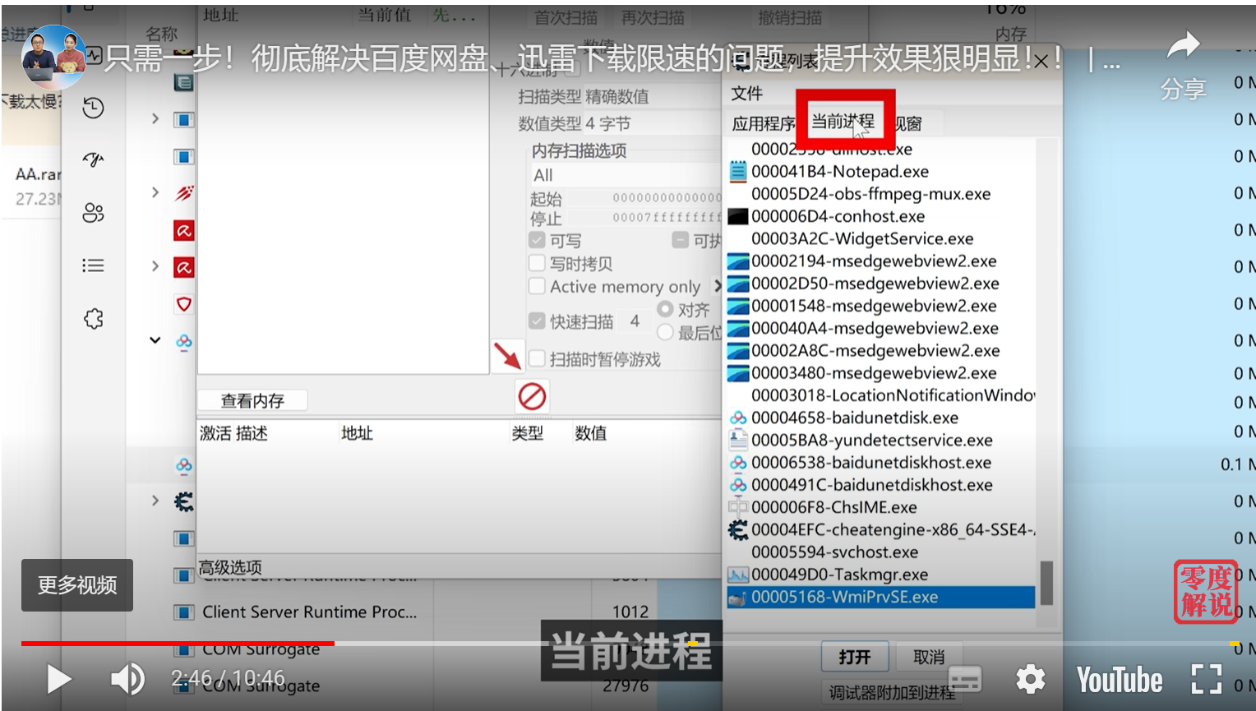Viewport: 1256px width, 711px height.
Task: Open the 扫描类型 精确数值 dropdown
Action: click(652, 96)
